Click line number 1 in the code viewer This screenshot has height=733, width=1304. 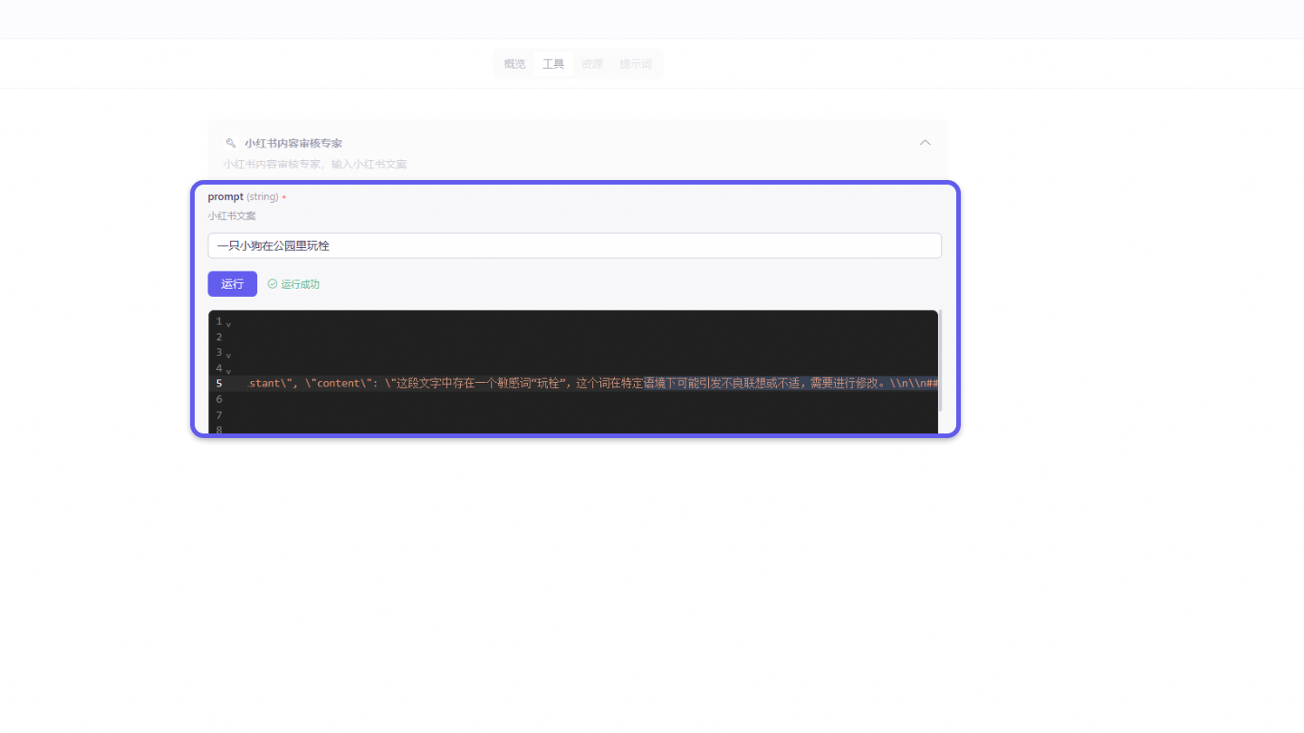click(x=219, y=321)
